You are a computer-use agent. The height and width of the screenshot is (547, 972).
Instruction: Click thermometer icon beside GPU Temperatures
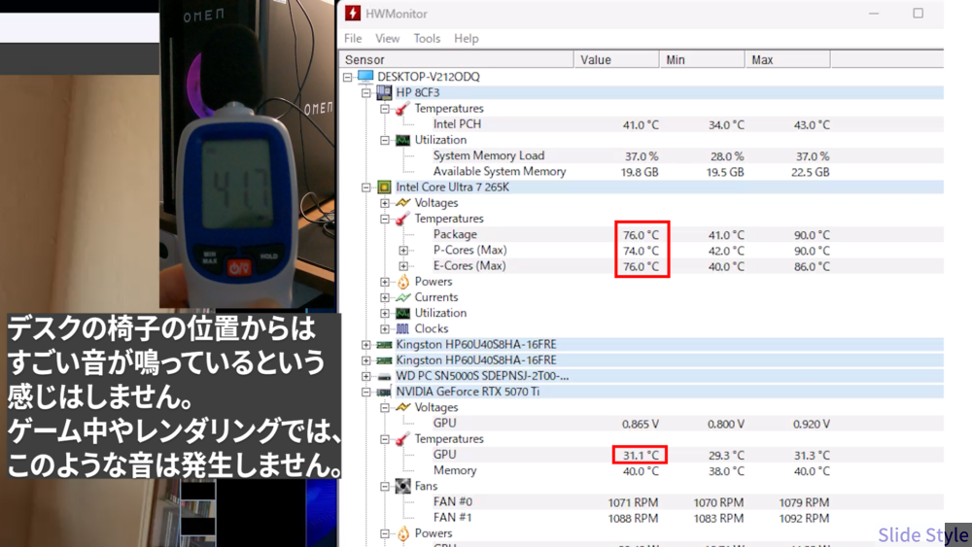tap(403, 439)
